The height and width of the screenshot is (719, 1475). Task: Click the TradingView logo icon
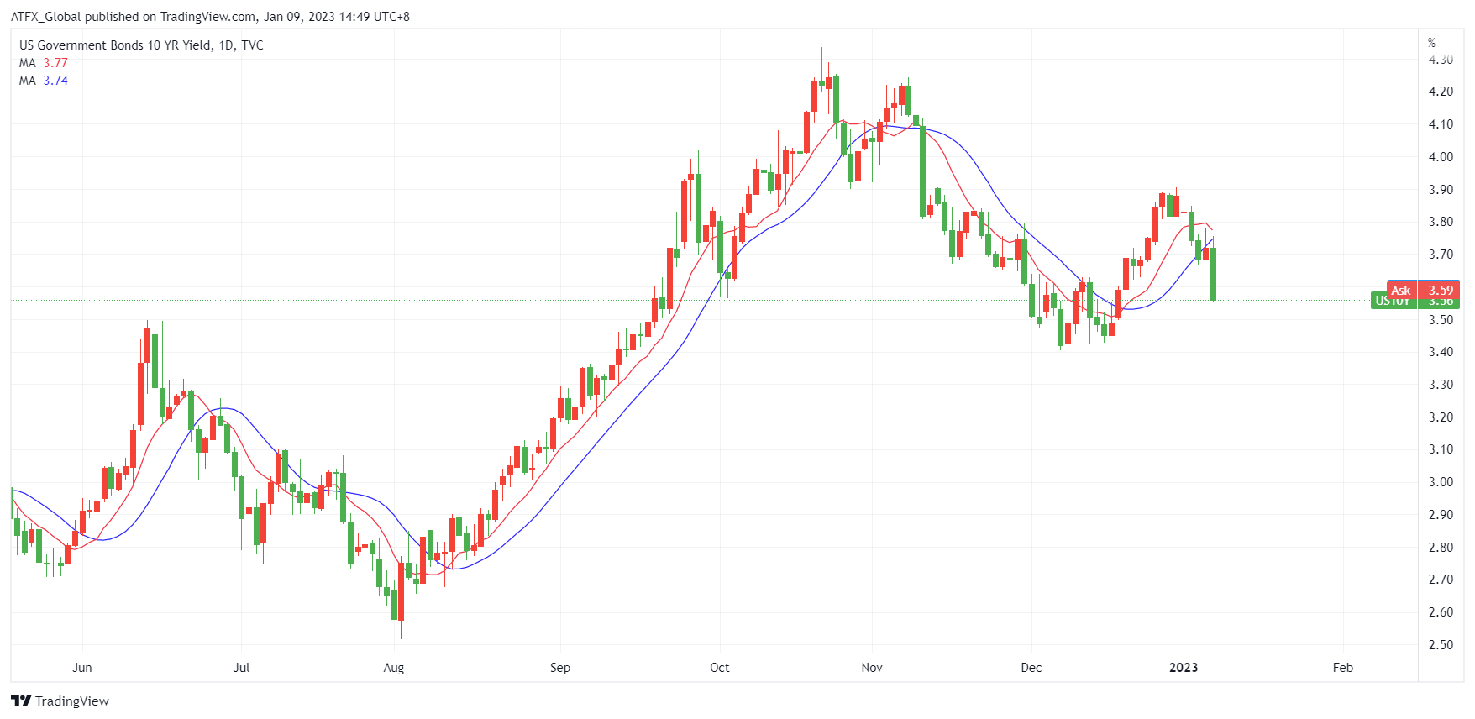21,701
